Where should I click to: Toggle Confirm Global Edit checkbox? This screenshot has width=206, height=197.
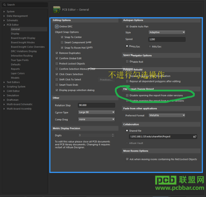(x=56, y=58)
